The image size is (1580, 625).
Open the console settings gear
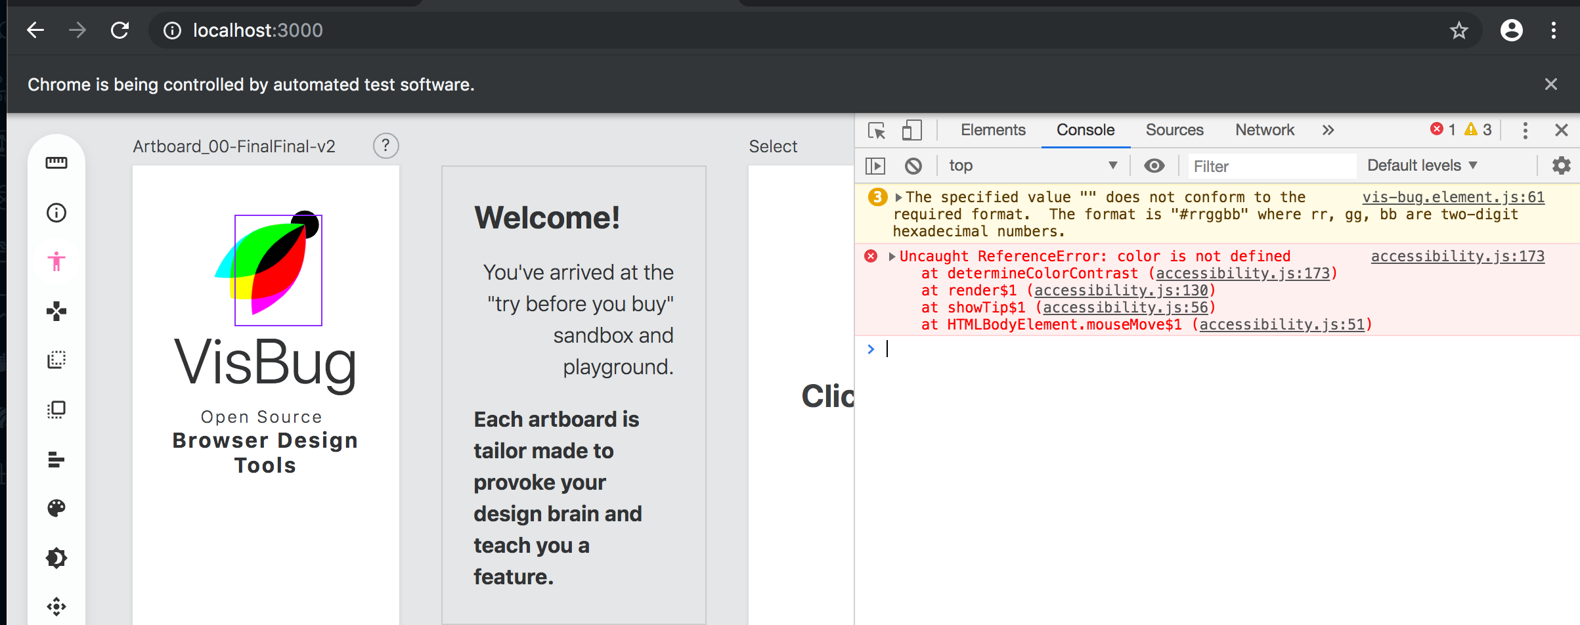(x=1561, y=166)
